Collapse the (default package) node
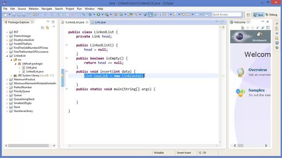Viewport: 282px width, 158px height. [15, 64]
